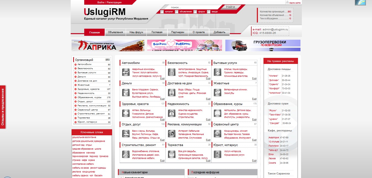Click the padlock icon under Безопасность
Screen dimensions: 372x178
pos(172,72)
